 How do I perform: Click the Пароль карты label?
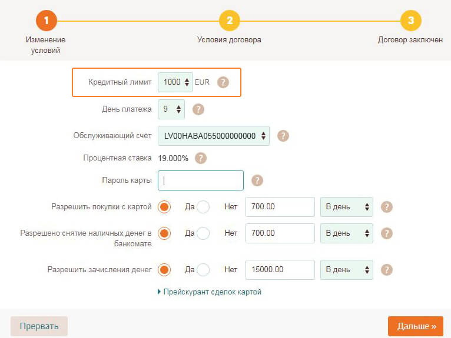[x=127, y=180]
